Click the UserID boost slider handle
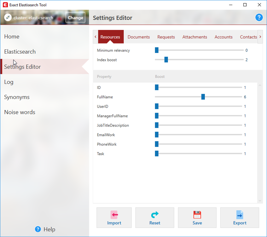 (x=157, y=106)
